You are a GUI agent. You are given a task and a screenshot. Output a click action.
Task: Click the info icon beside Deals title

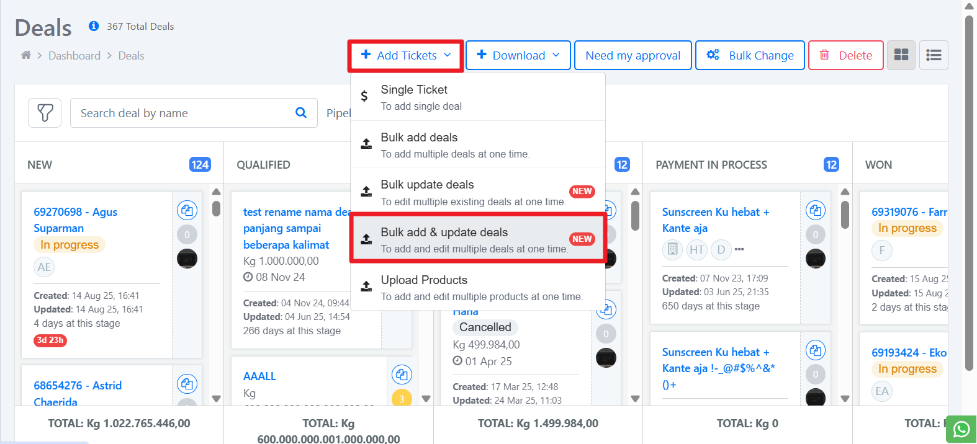tap(94, 26)
